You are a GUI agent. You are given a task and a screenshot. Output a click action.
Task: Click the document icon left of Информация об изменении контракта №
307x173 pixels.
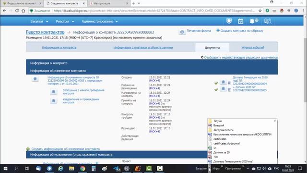tap(35, 79)
